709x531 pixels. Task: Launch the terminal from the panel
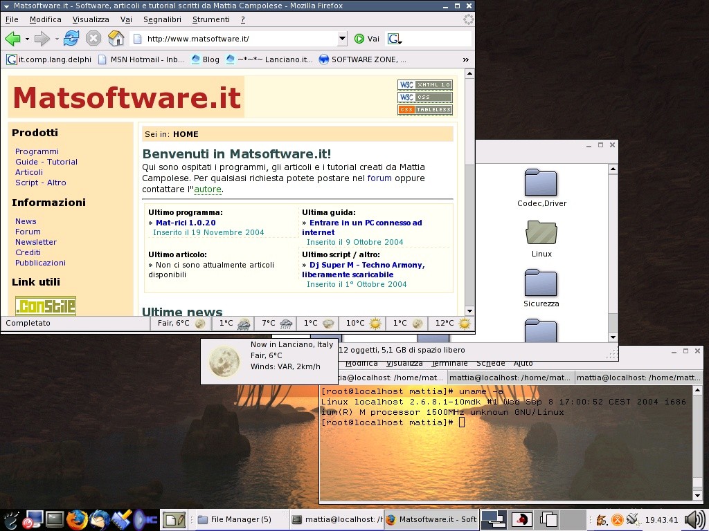[x=55, y=520]
